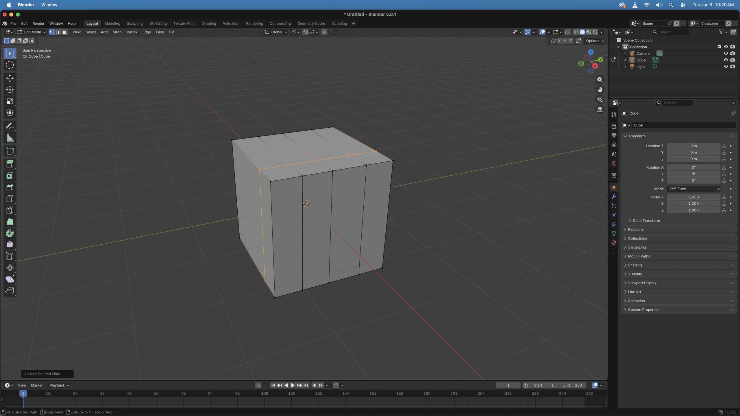The height and width of the screenshot is (416, 740).
Task: Select the Rotate tool
Action: pos(10,90)
